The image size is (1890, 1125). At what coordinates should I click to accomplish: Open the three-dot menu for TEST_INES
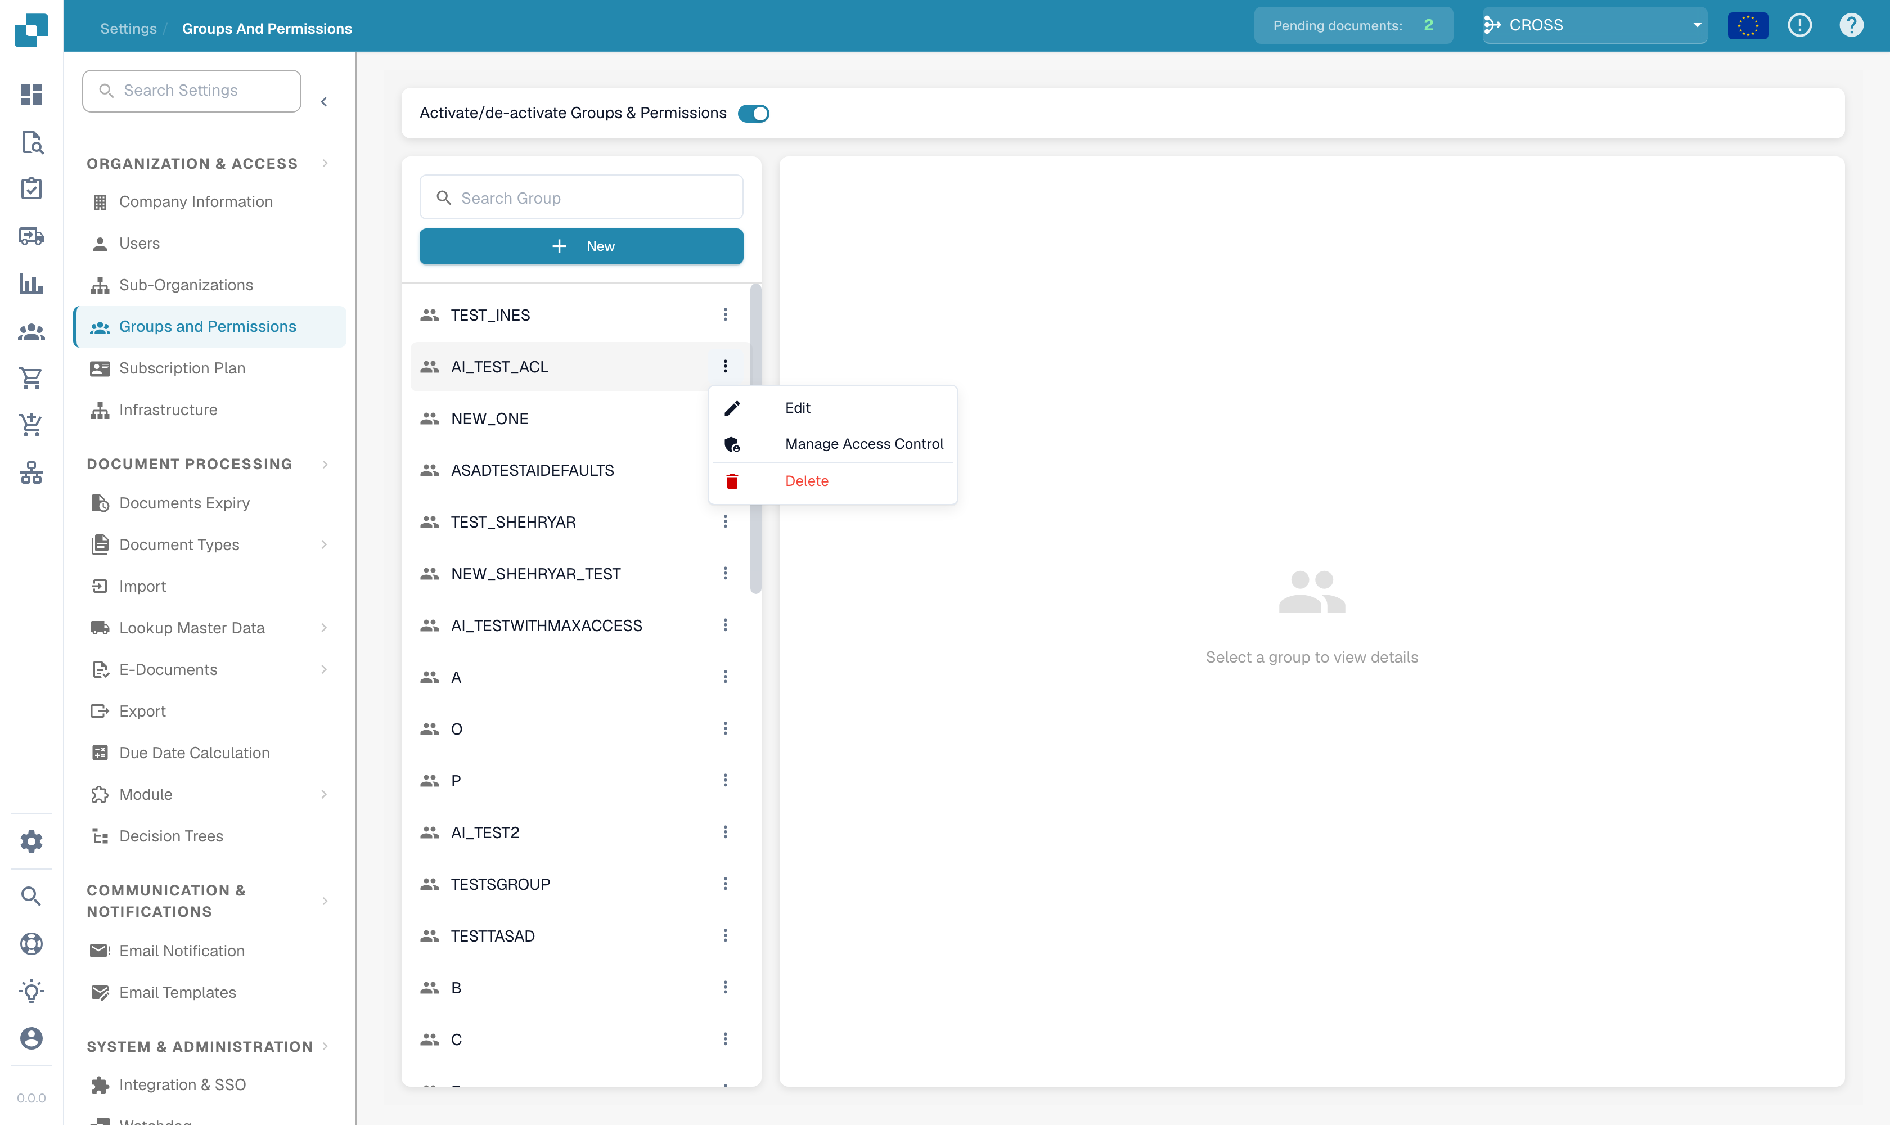tap(724, 314)
